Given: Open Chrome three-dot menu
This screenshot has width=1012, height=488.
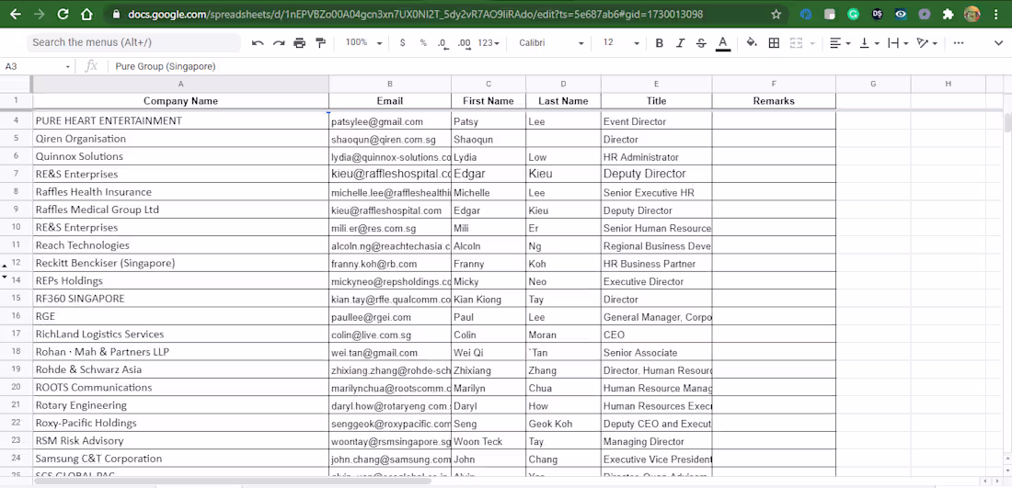Looking at the screenshot, I should [996, 14].
